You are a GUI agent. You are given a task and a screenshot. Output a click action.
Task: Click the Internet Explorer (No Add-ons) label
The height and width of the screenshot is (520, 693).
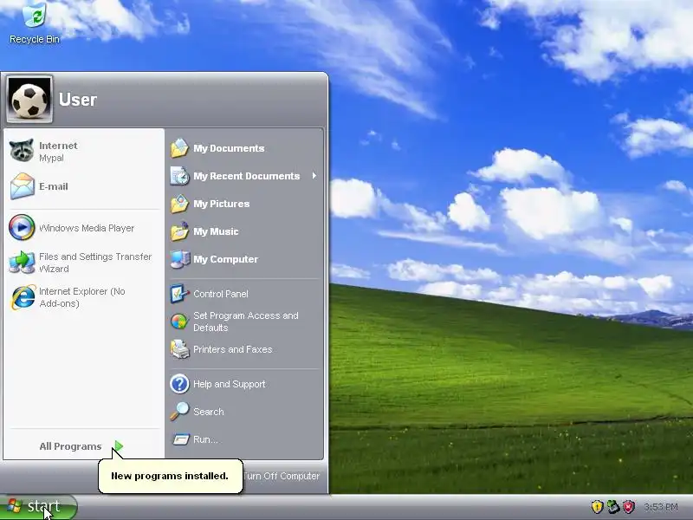coord(81,297)
